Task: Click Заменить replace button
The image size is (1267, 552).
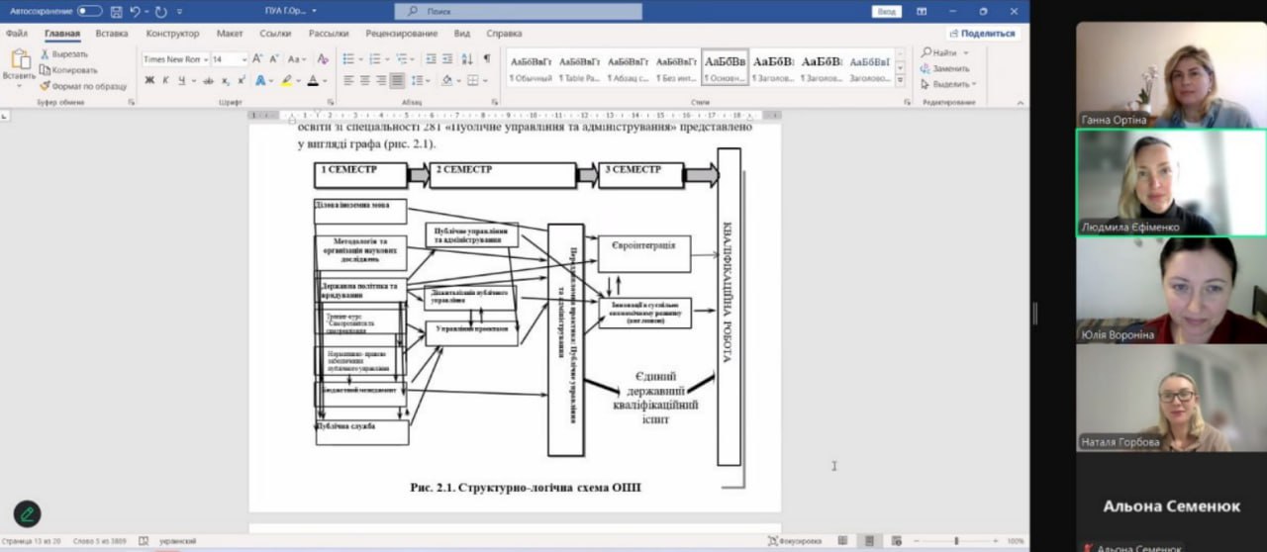Action: tap(945, 69)
